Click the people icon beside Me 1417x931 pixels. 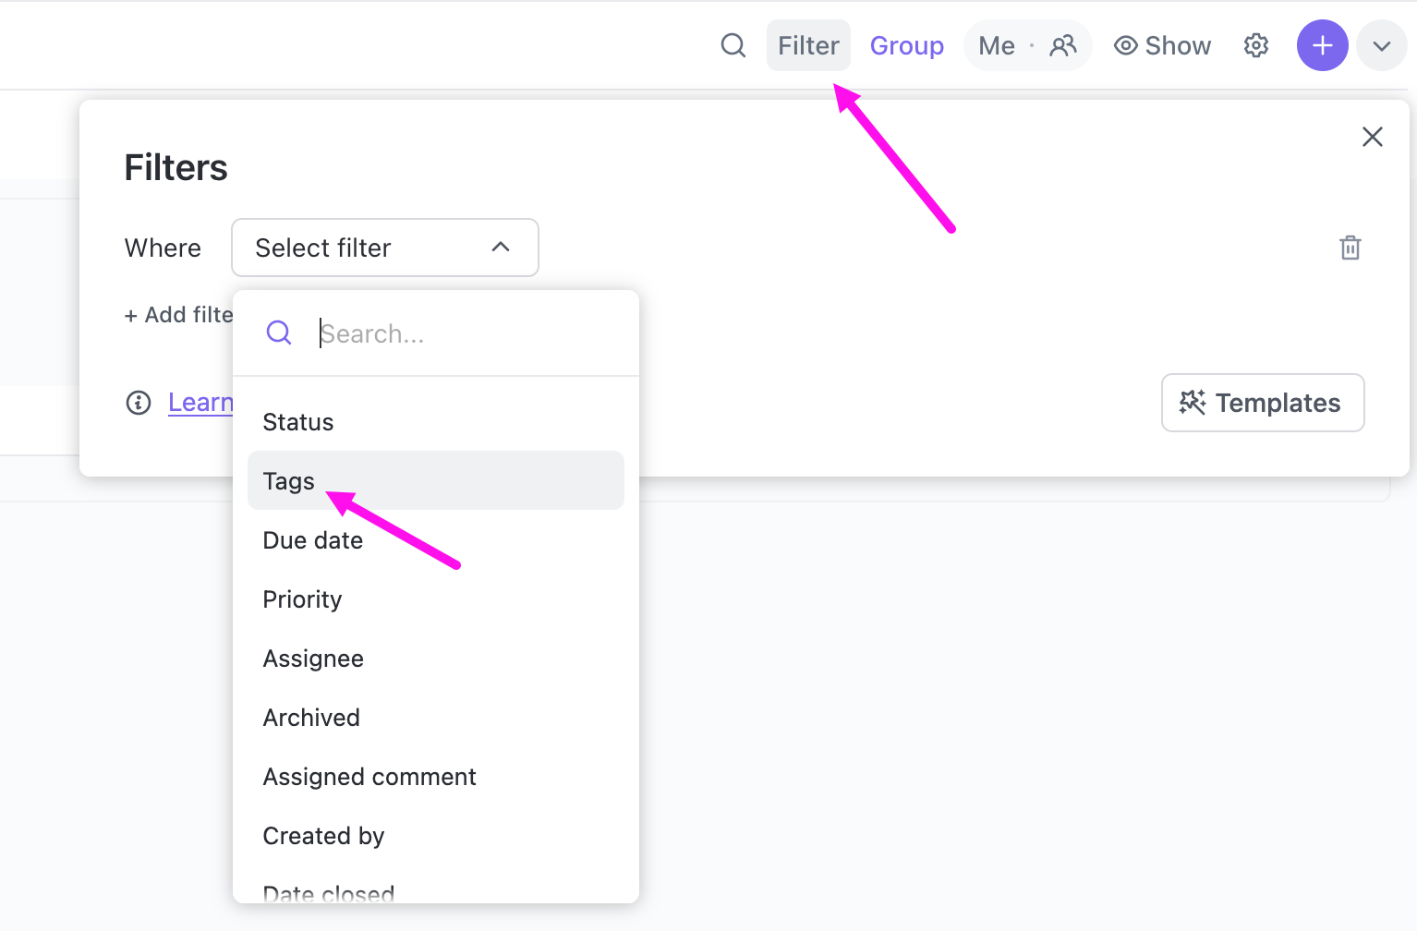point(1062,44)
